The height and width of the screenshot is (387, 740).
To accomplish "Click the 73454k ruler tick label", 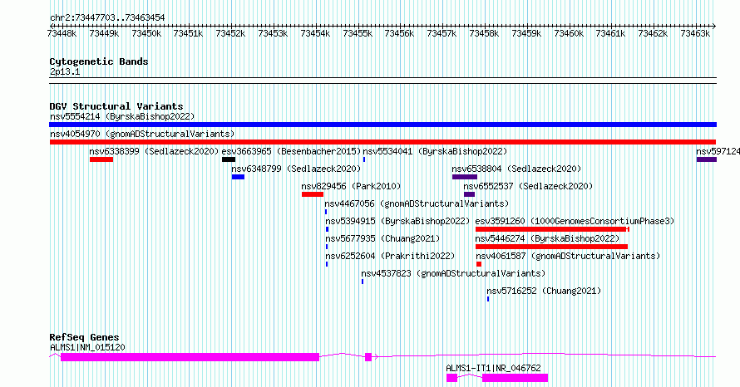I will pyautogui.click(x=315, y=33).
